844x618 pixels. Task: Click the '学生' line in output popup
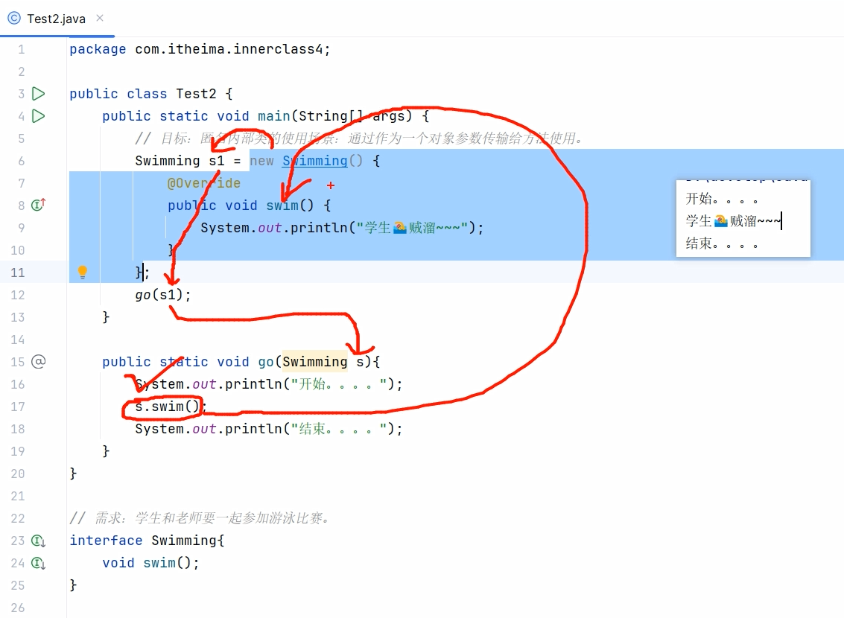pyautogui.click(x=733, y=221)
